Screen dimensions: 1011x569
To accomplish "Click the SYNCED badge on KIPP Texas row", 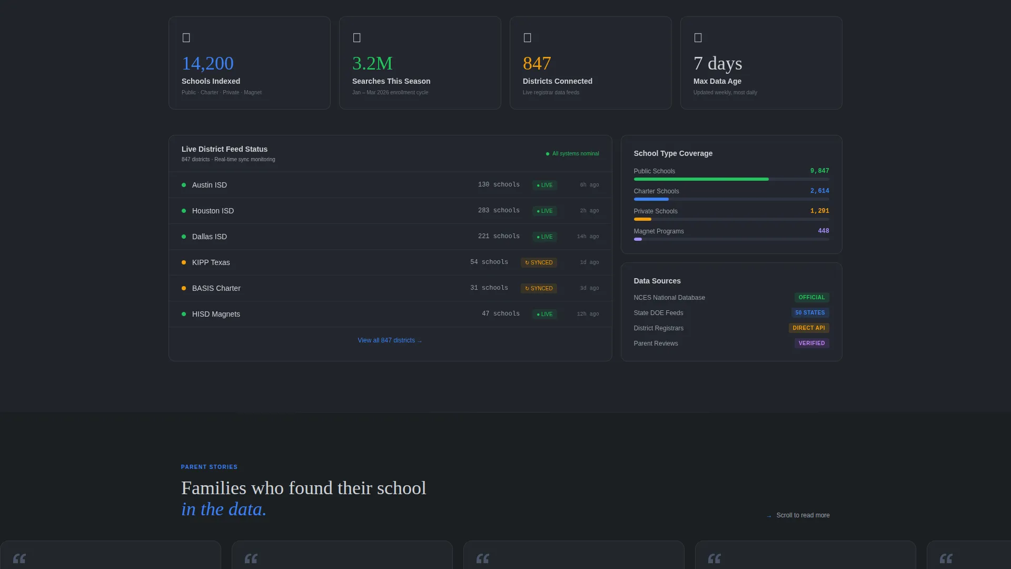I will 539,262.
